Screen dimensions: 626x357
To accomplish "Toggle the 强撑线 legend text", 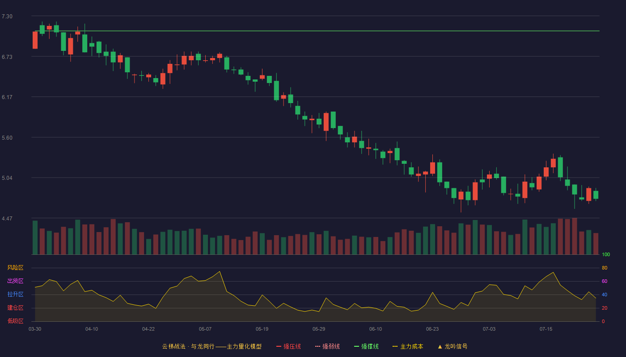I will [x=370, y=346].
